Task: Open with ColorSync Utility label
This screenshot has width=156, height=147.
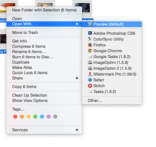Action: [108, 39]
